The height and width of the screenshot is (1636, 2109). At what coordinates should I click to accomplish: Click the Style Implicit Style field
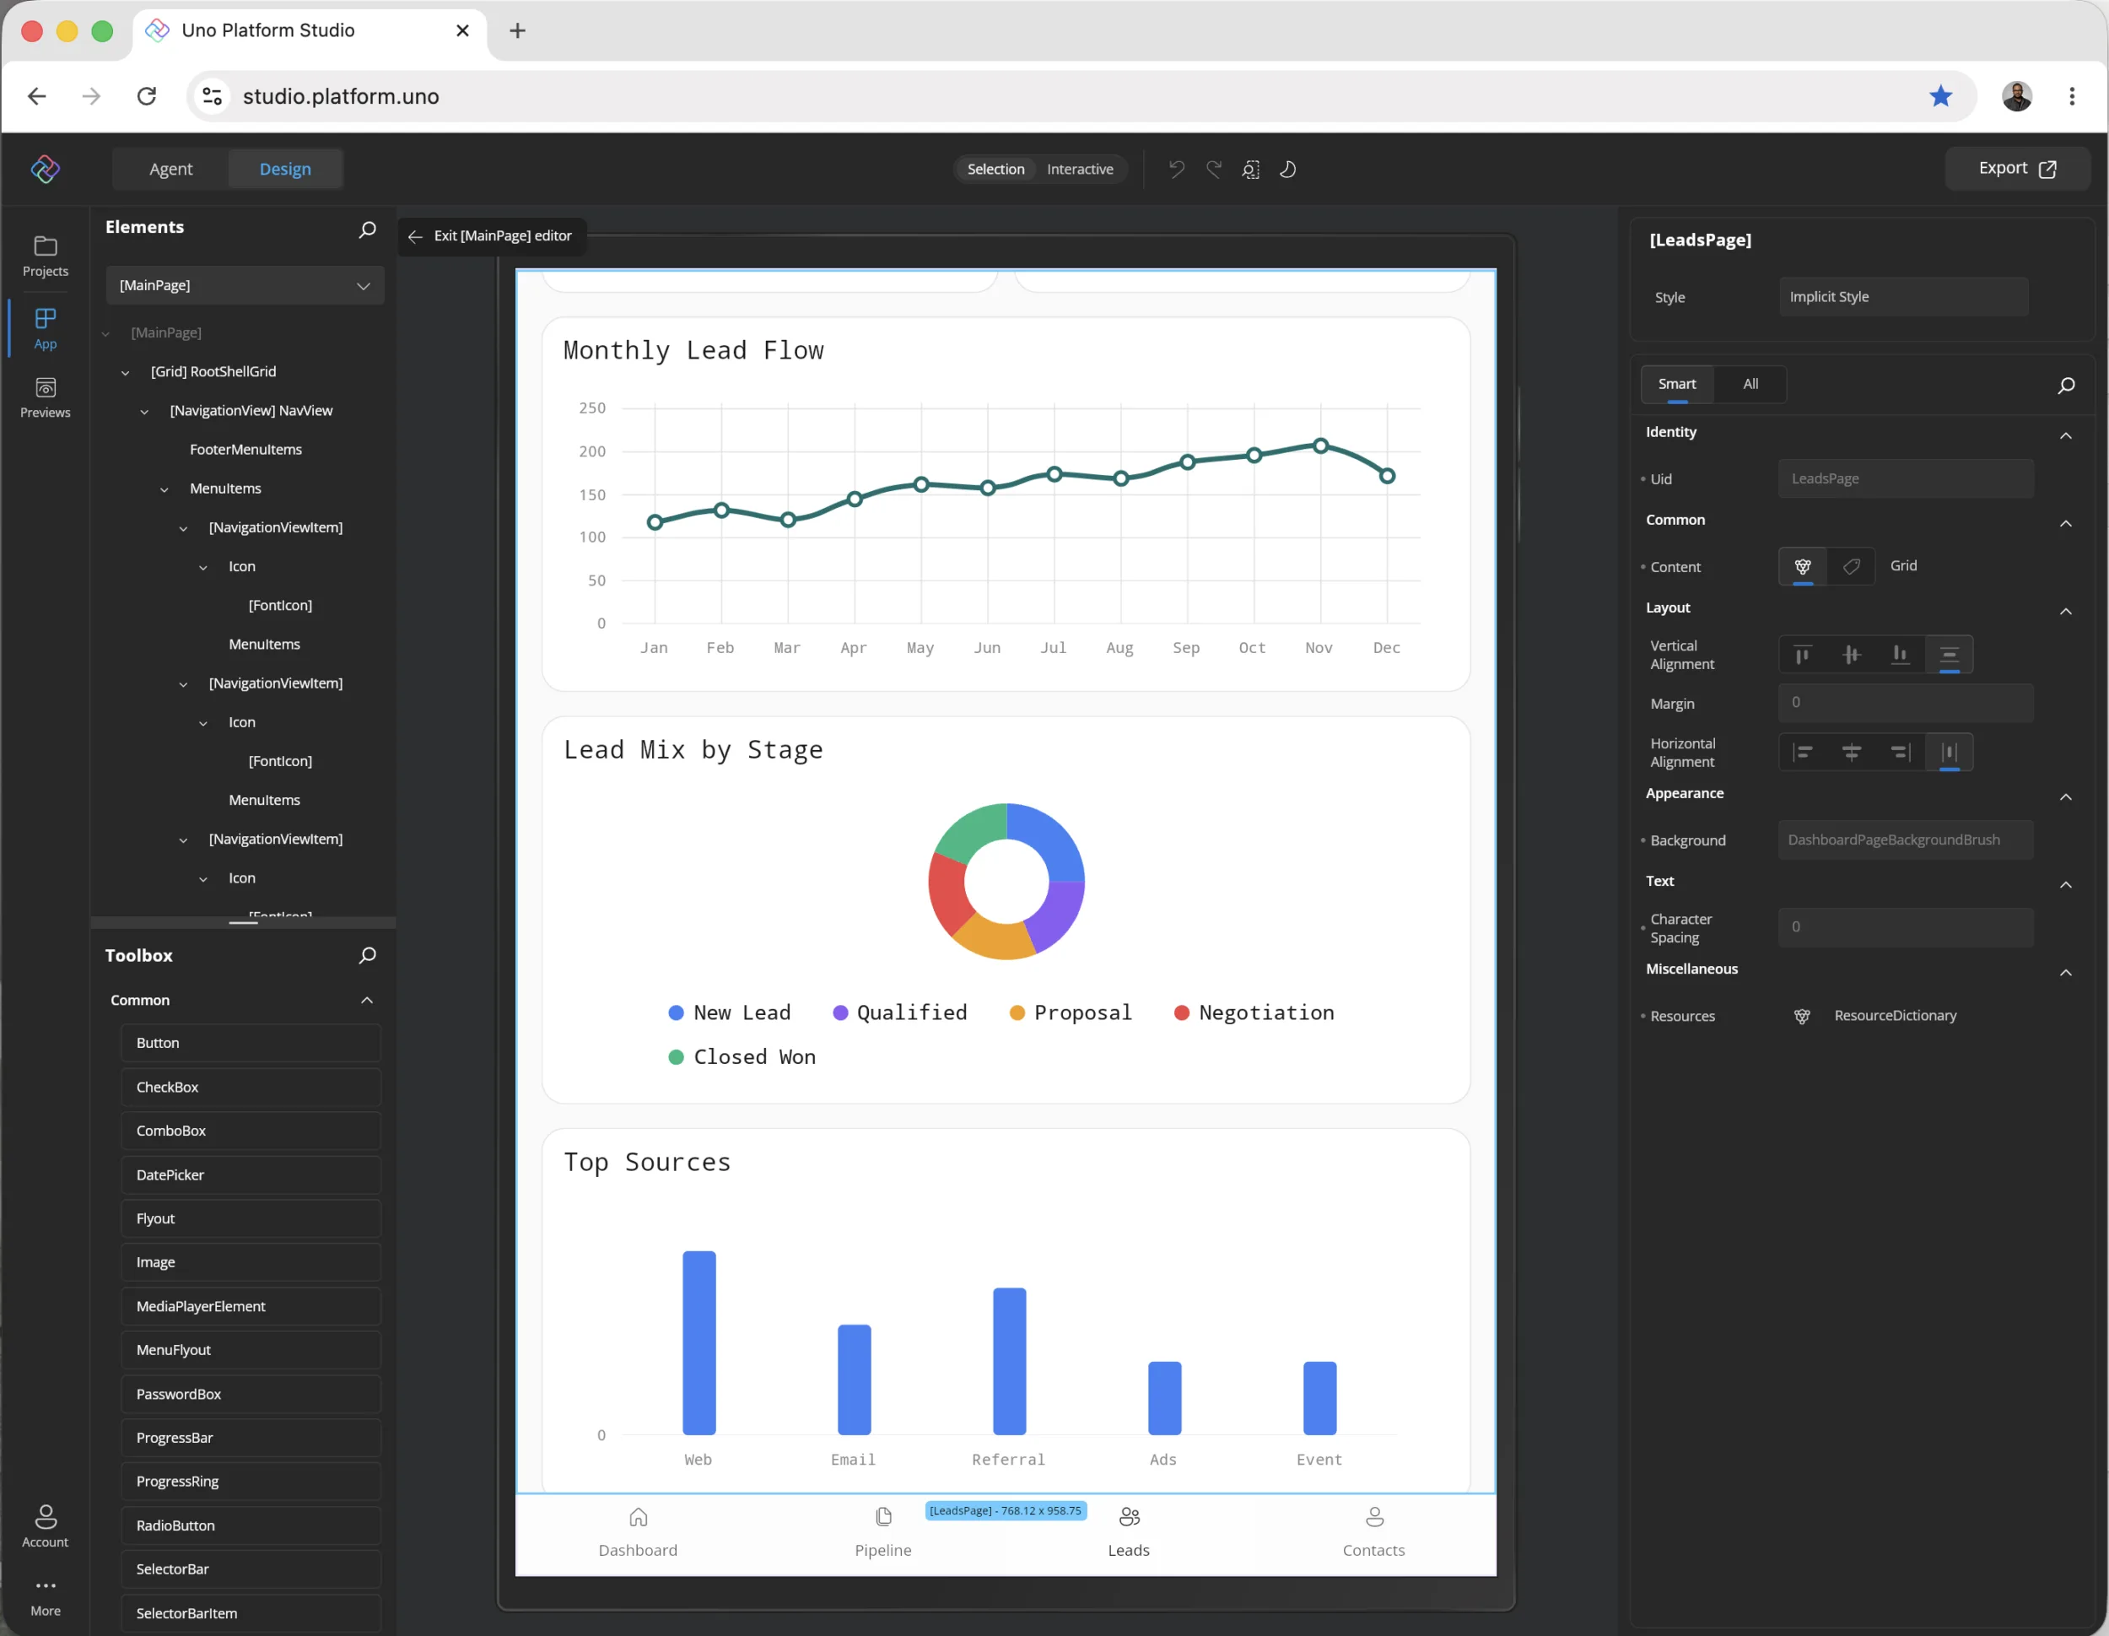(1902, 296)
